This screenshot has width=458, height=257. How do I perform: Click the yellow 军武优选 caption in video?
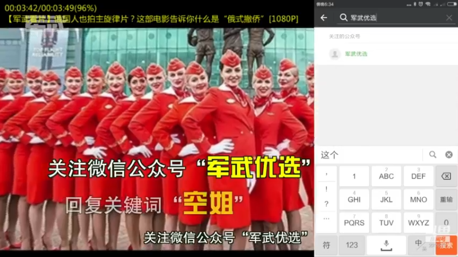254,167
